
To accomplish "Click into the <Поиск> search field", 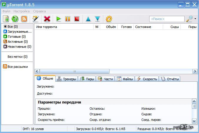I will click(x=167, y=19).
